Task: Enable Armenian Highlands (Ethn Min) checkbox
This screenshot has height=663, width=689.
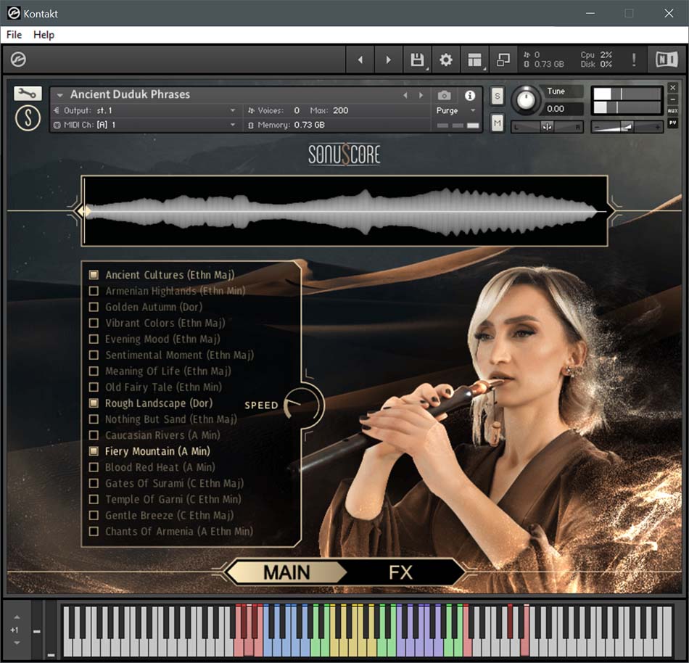Action: click(x=94, y=291)
